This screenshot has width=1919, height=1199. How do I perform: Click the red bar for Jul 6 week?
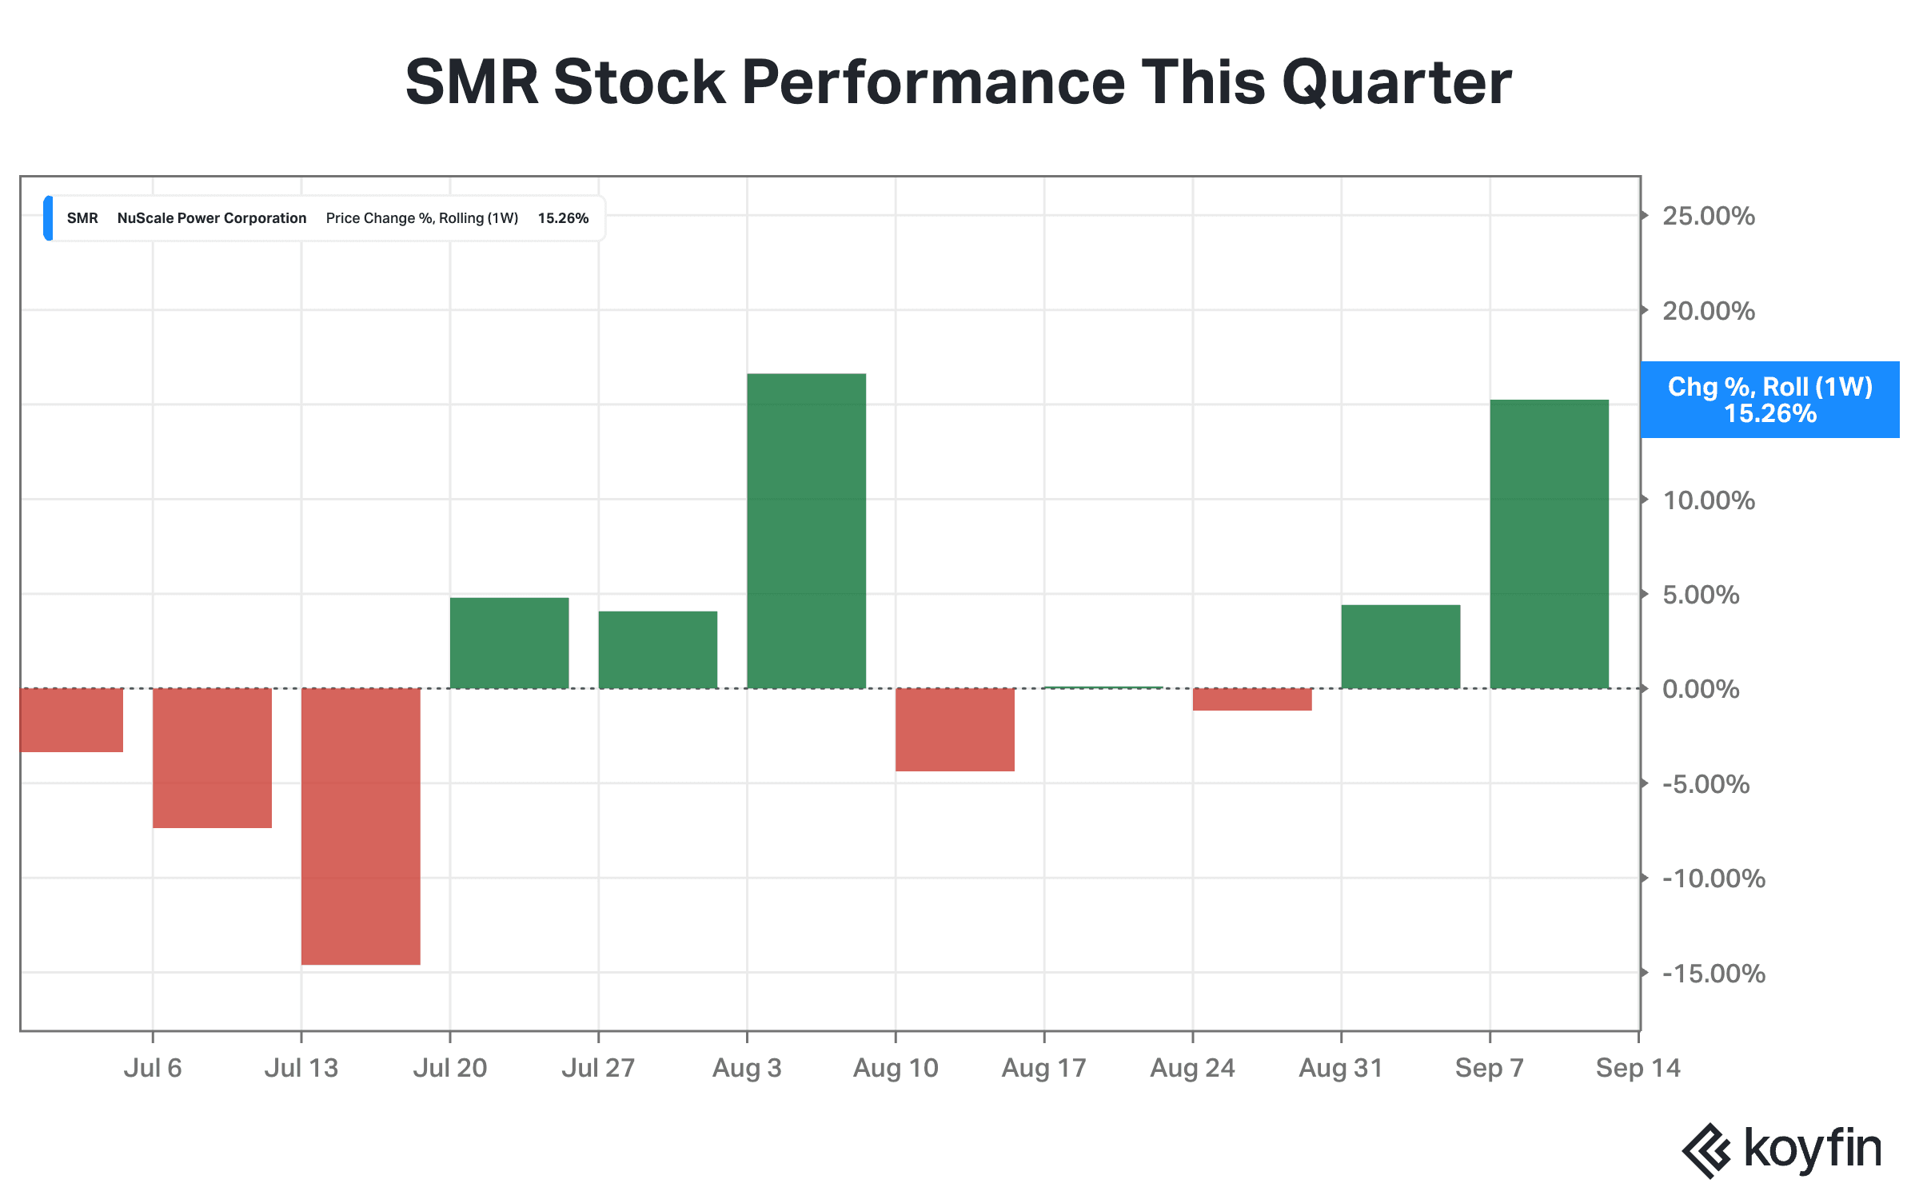[212, 758]
